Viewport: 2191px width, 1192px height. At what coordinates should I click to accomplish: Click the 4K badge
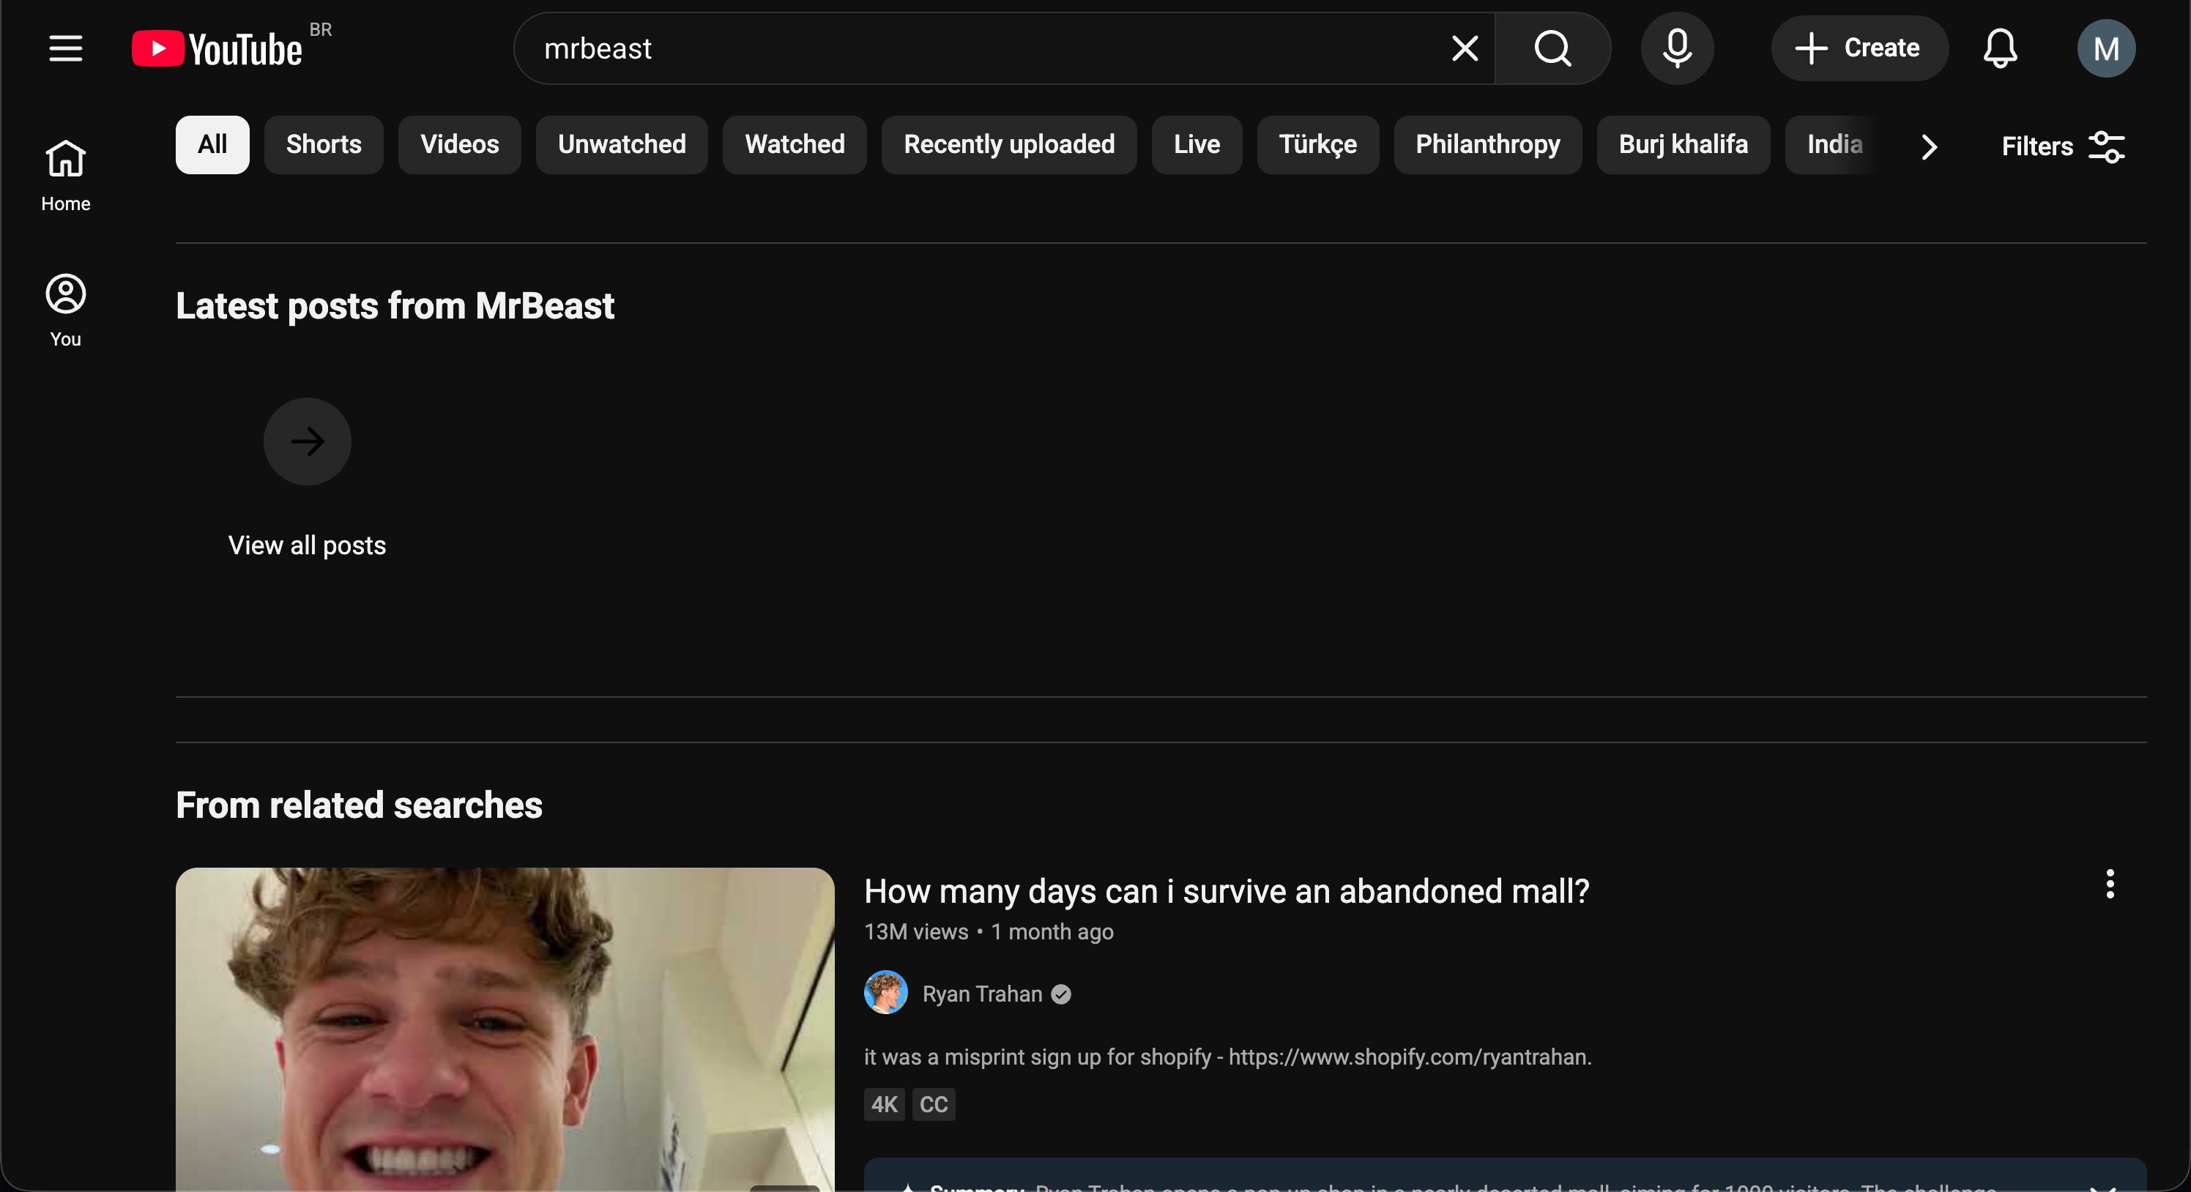(885, 1104)
